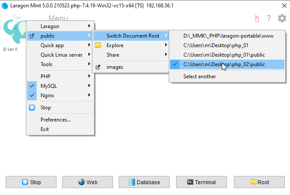The image size is (290, 195).
Task: Switch root to laragon-portable\www path
Action: click(x=228, y=36)
